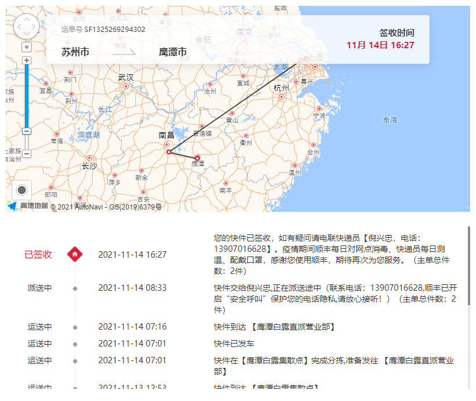Click the 嘉兴 city marker
The height and width of the screenshot is (401, 476).
[x=296, y=82]
